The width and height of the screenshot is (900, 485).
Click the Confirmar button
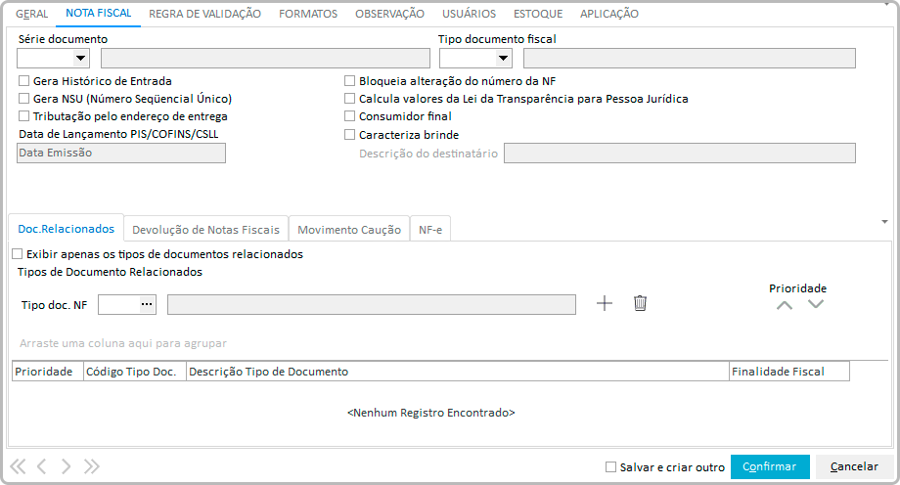click(x=770, y=466)
